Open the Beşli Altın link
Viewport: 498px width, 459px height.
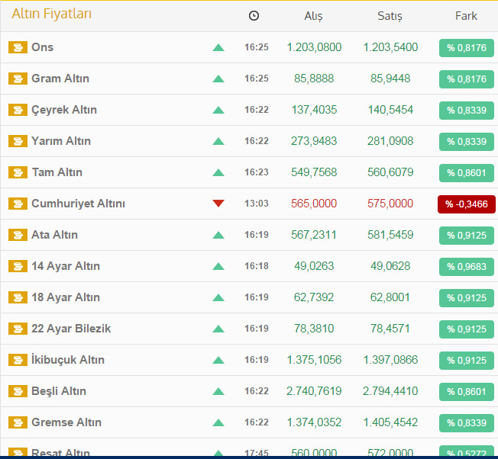[x=59, y=391]
